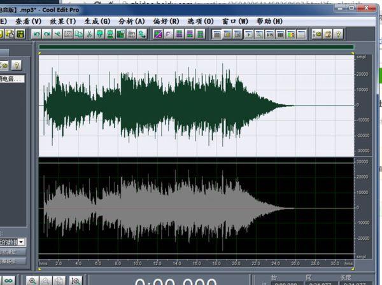Open the 偏好(R) menu
This screenshot has width=382, height=285.
coord(166,22)
